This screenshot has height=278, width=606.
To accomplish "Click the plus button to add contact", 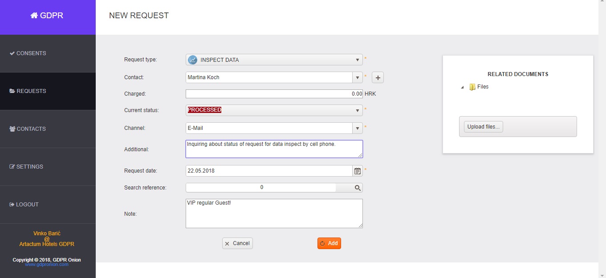I will click(x=378, y=78).
